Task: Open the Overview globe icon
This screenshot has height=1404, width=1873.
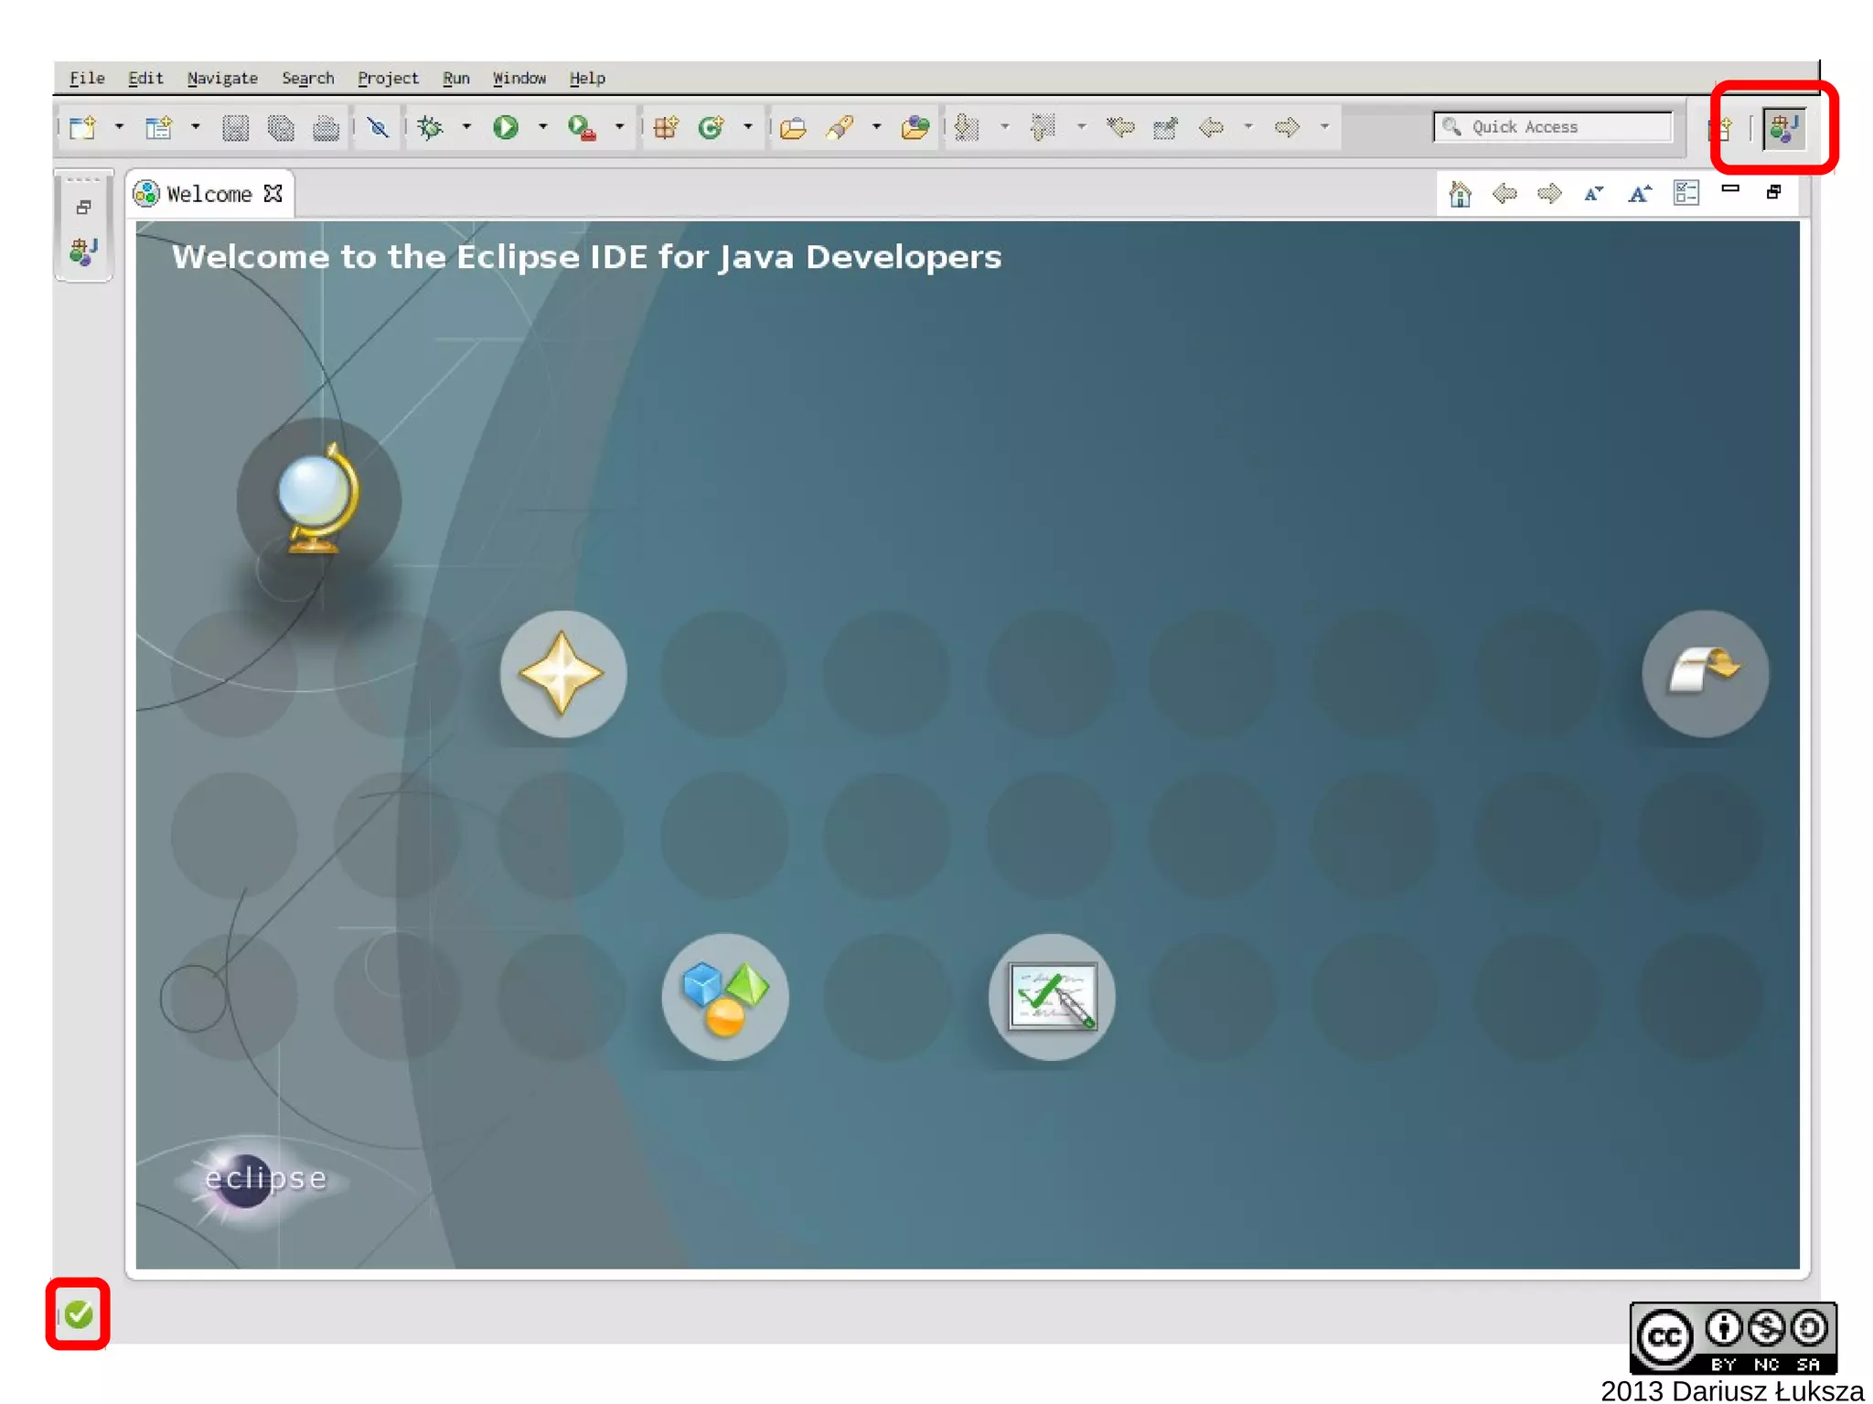Action: click(317, 499)
